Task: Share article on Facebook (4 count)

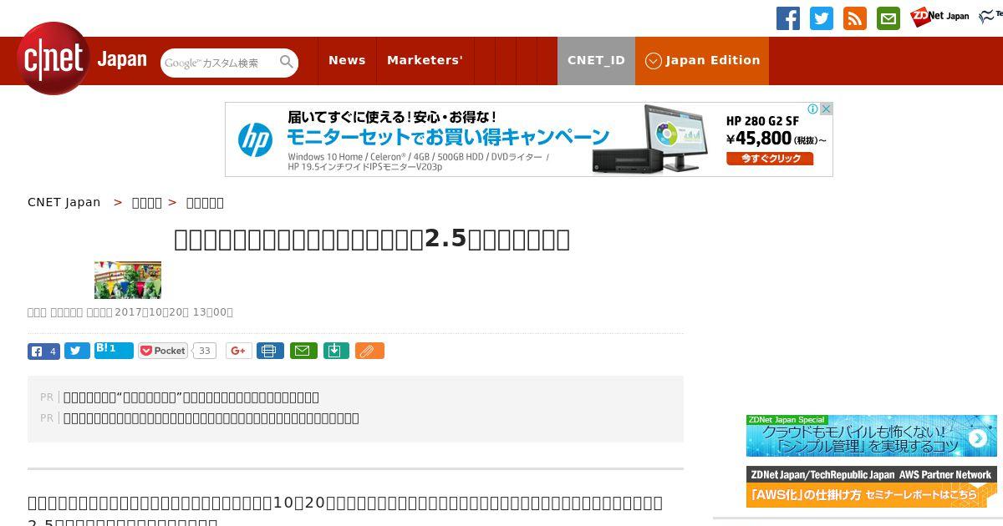Action: (x=43, y=351)
